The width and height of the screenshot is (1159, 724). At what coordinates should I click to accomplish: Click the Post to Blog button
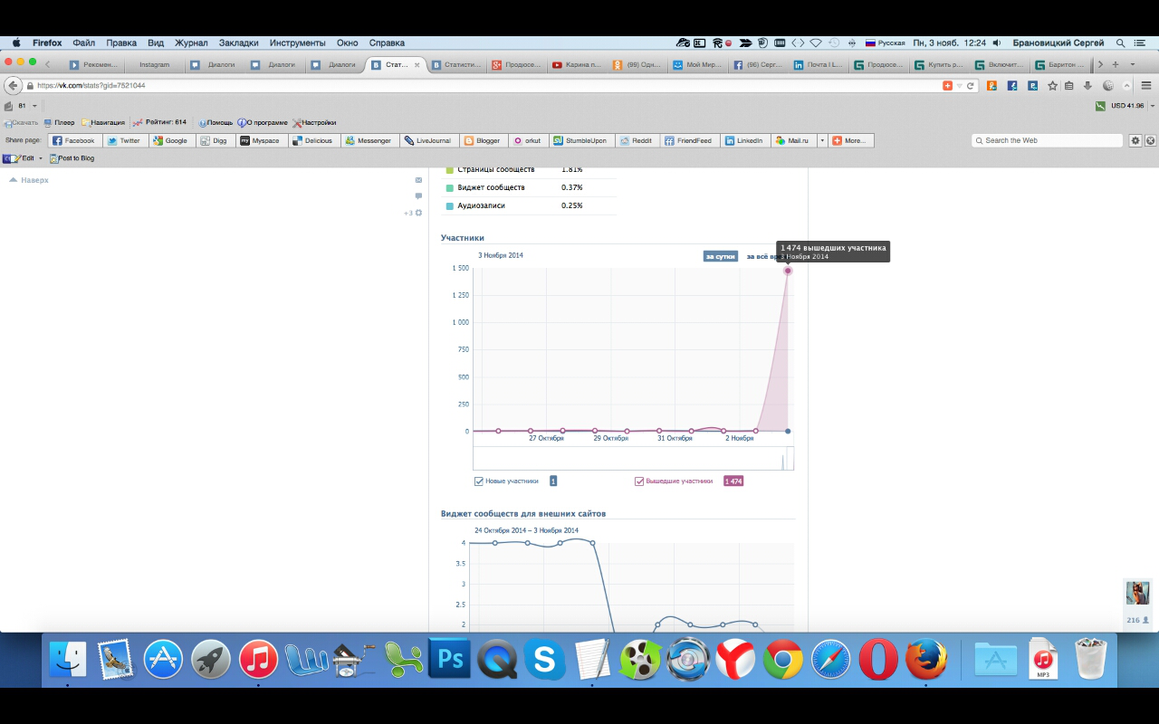point(72,158)
